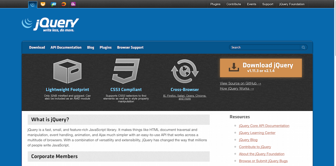Open Events in the top bar
This screenshot has height=166, width=336.
coord(252,4)
